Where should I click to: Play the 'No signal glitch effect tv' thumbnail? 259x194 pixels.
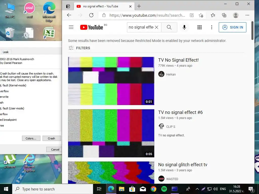coord(111,173)
